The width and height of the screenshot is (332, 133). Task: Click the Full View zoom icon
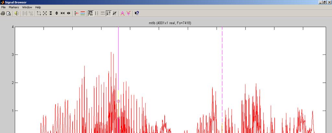coord(45,13)
